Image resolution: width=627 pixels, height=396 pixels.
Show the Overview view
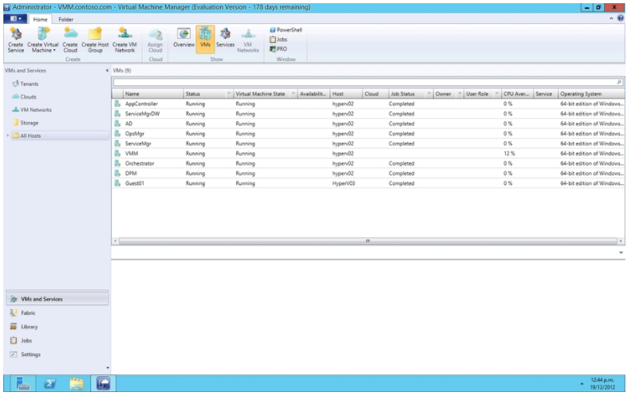[184, 38]
